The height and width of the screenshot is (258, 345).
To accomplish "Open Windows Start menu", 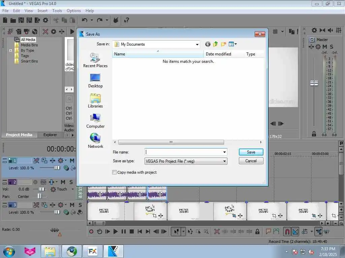I will tap(9, 251).
